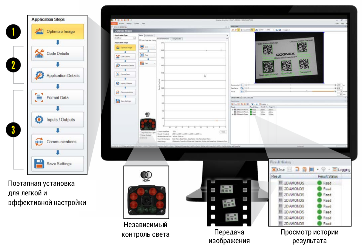Toggle the External lights checkbox
Image resolution: width=362 pixels, height=246 pixels.
141,138
